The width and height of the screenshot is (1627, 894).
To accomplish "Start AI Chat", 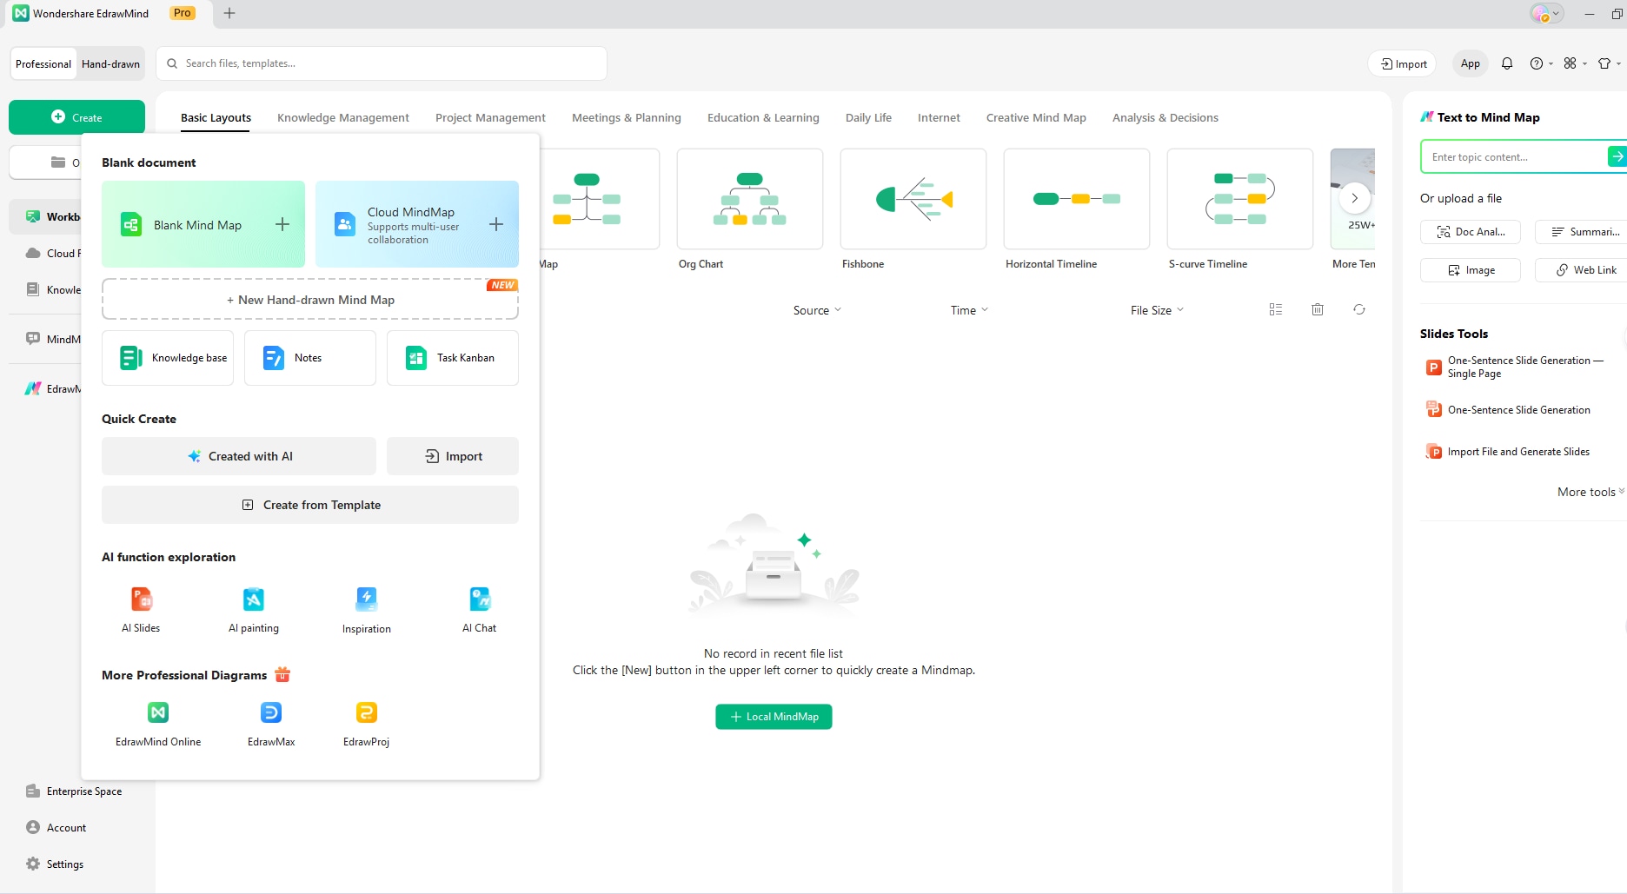I will click(x=480, y=610).
